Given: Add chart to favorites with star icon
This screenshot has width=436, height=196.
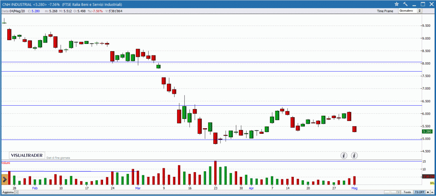Looking at the screenshot, I should (396, 4).
